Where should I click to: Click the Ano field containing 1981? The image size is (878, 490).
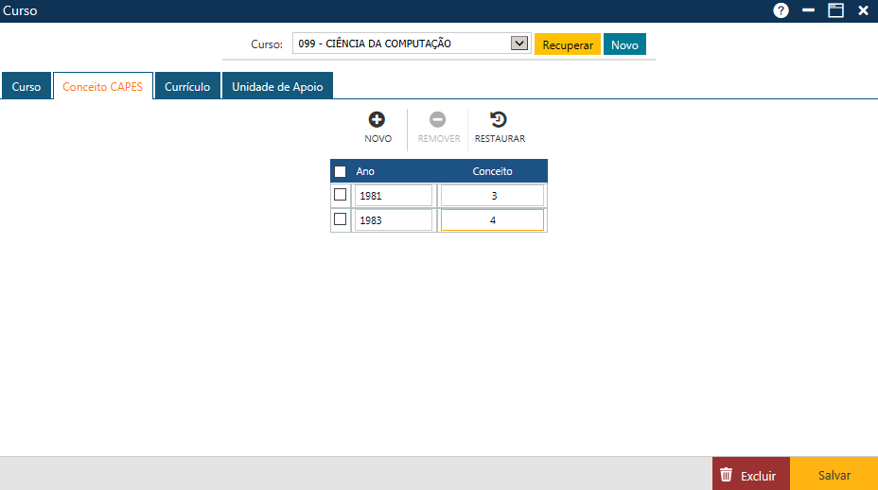tap(393, 196)
